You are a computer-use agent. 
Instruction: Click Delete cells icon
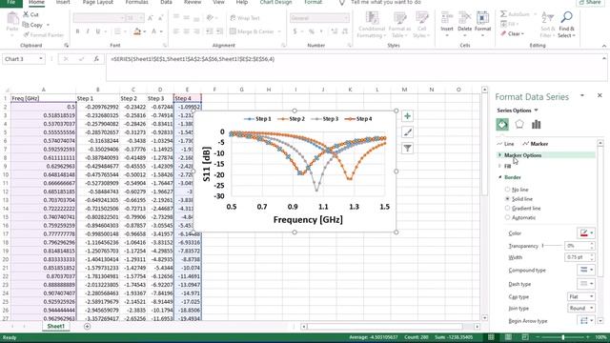pyautogui.click(x=464, y=18)
